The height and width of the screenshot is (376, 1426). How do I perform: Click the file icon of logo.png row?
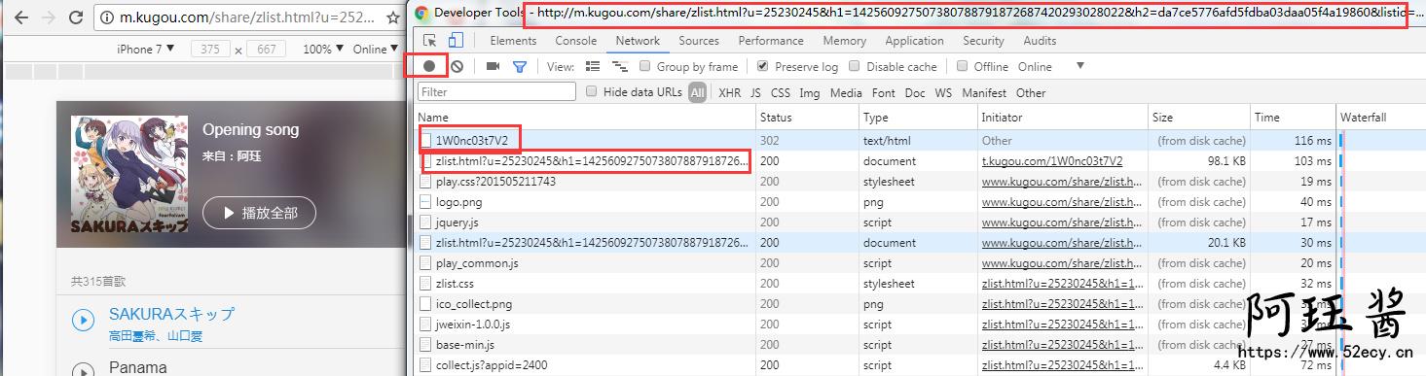click(x=425, y=202)
